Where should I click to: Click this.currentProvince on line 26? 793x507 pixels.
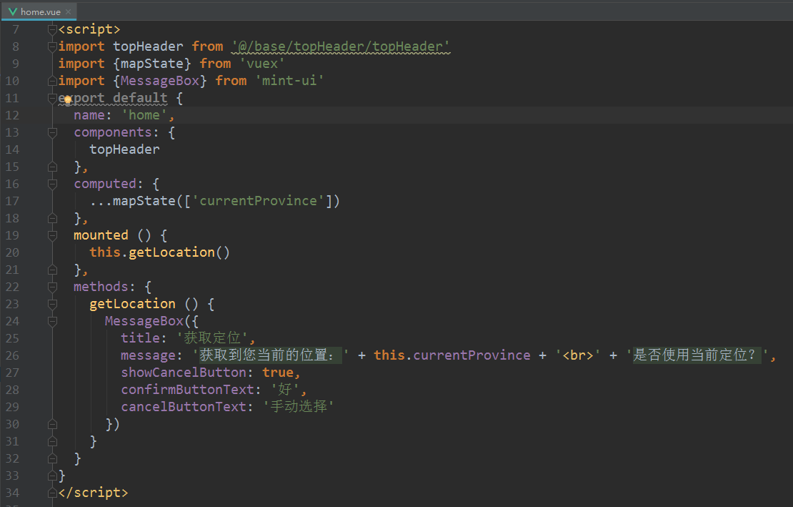(452, 355)
